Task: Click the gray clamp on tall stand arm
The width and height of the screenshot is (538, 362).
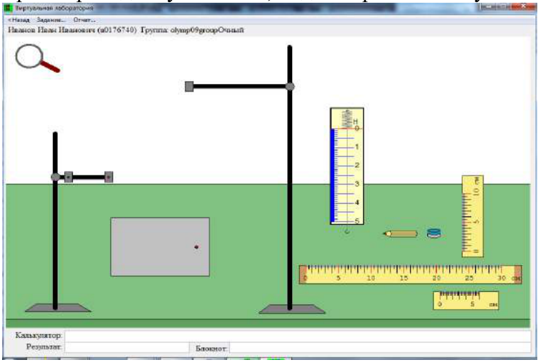Action: point(189,87)
